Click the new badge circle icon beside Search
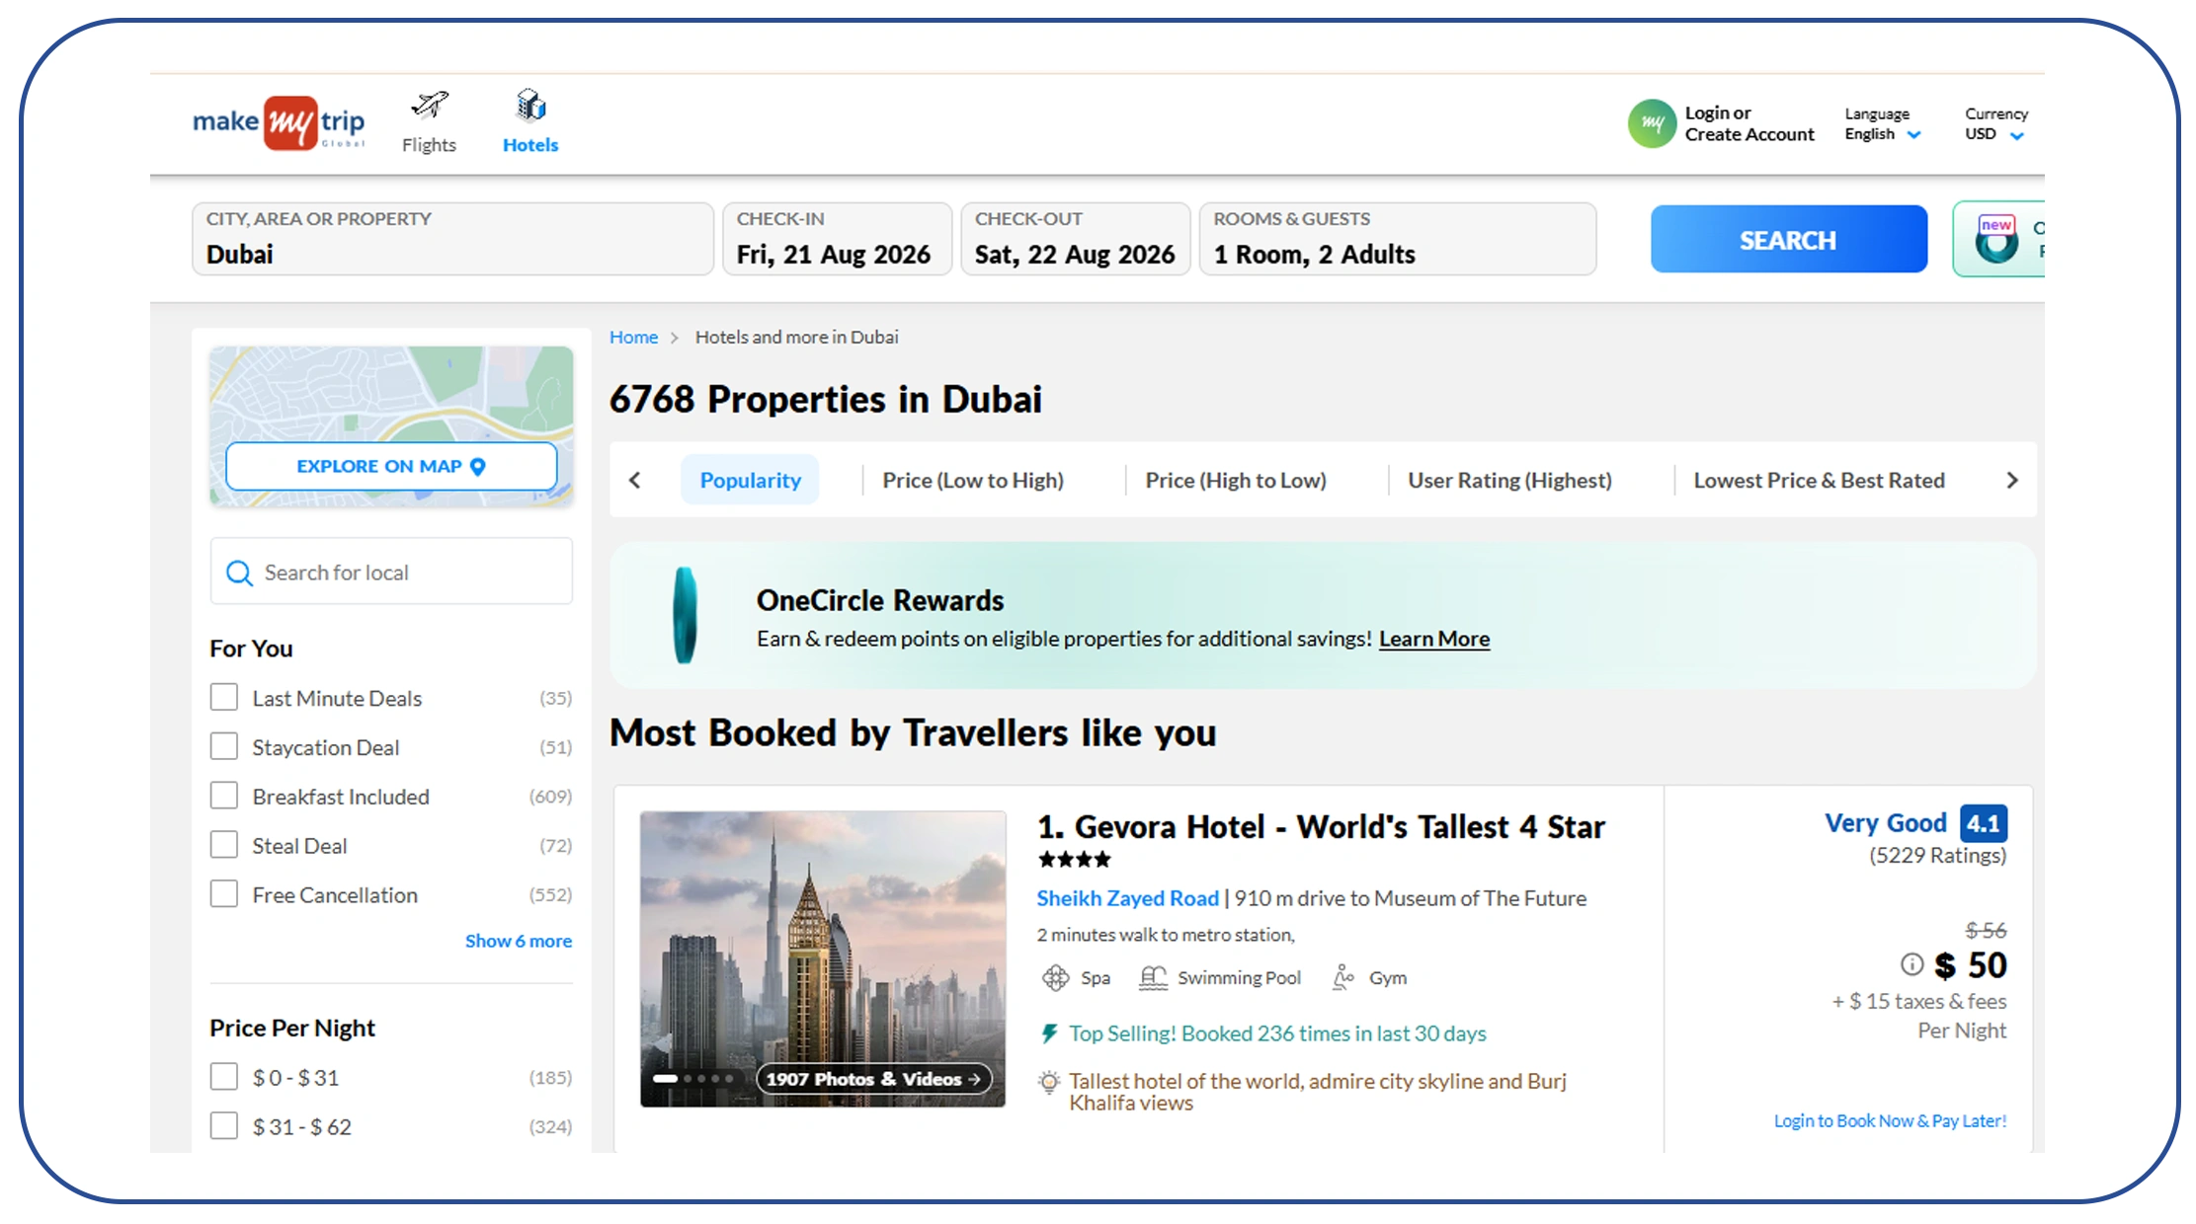The image size is (2196, 1224). 1995,240
